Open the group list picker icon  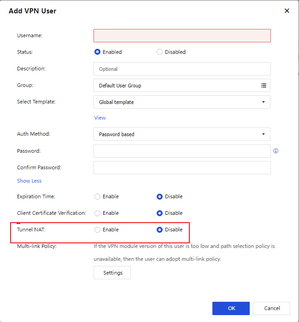[x=264, y=86]
